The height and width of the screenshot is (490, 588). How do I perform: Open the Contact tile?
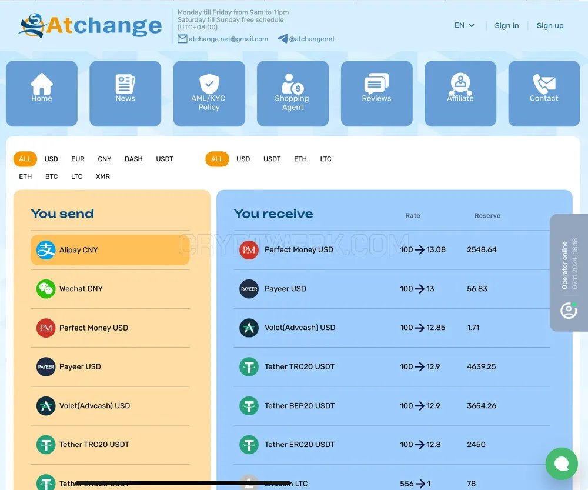(544, 94)
